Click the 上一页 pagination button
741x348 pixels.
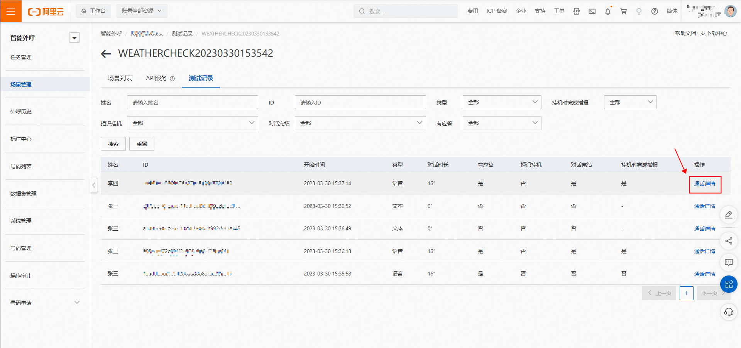pos(659,293)
